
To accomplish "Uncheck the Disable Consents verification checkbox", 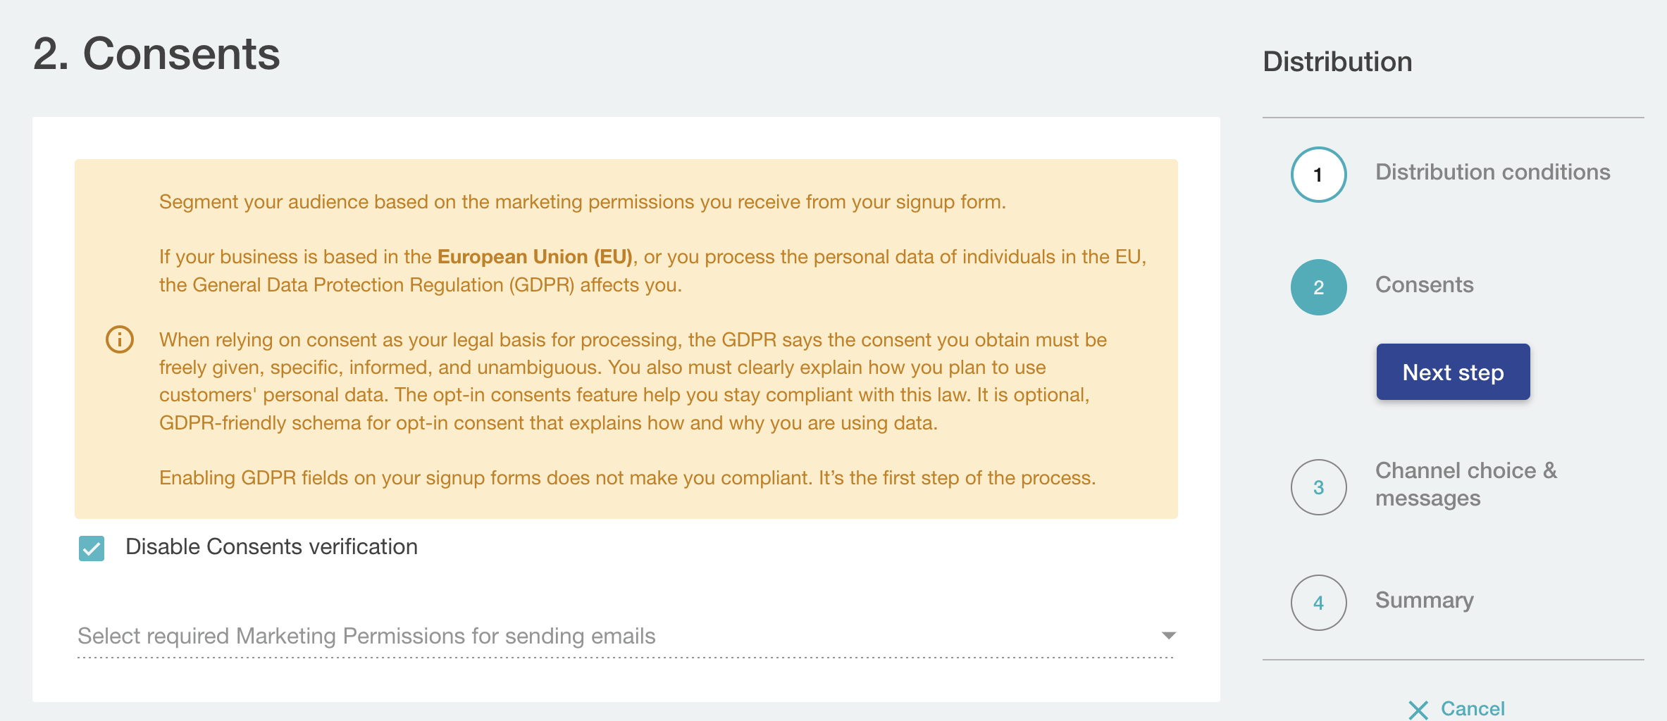I will coord(92,548).
